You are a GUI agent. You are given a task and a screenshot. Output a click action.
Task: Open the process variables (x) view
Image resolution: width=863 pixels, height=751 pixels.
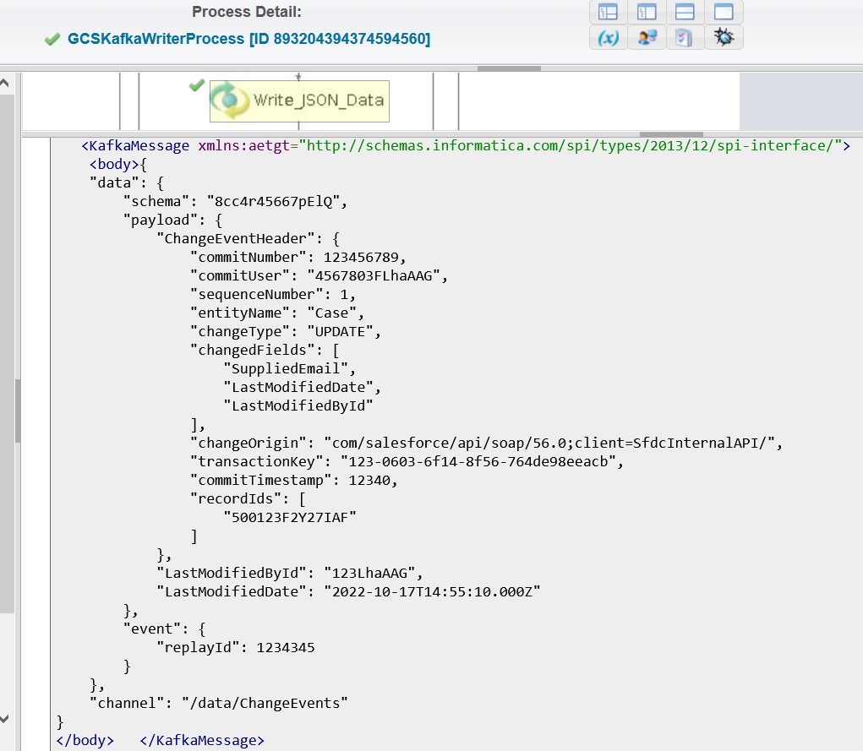(x=609, y=37)
